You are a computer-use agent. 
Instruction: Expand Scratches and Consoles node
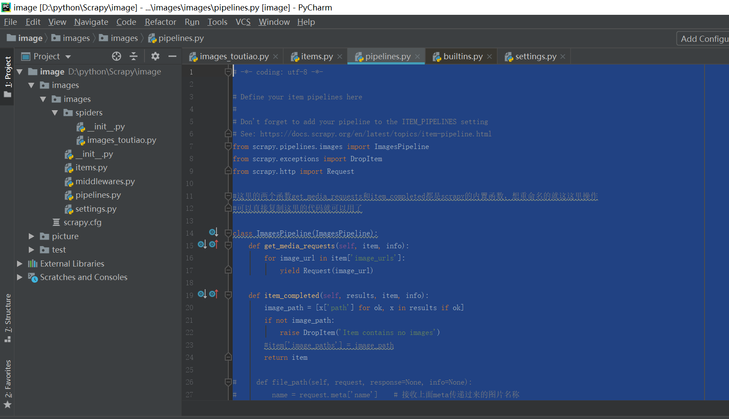point(20,277)
